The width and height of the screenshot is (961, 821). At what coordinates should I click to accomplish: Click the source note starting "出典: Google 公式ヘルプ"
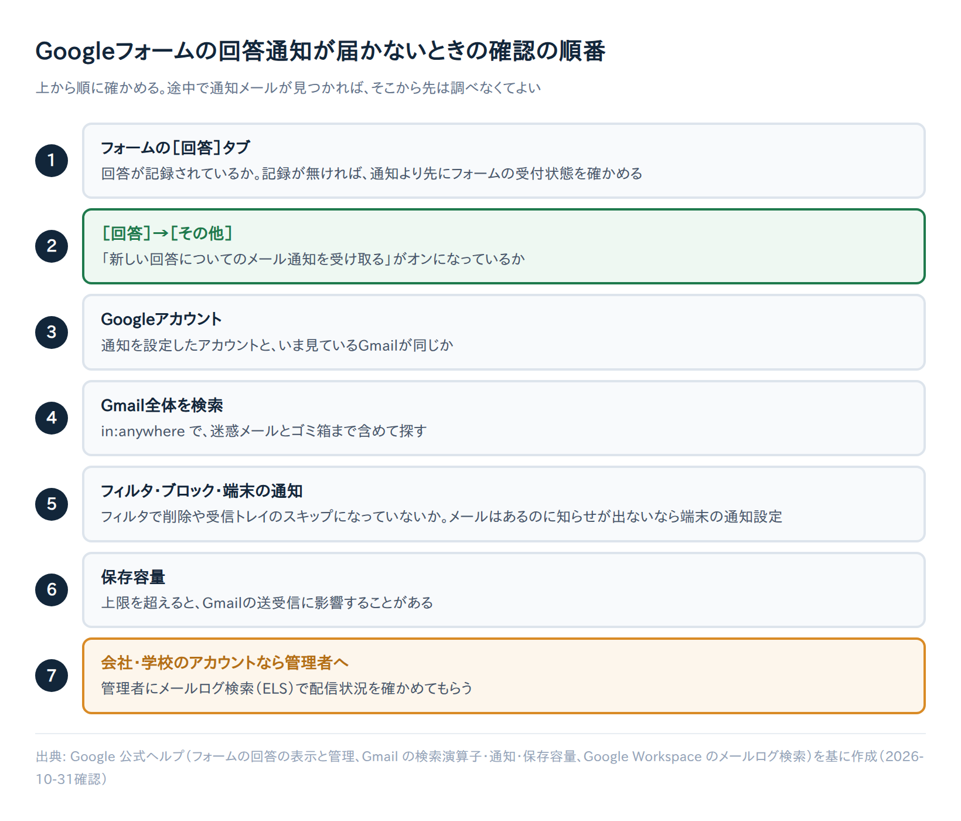[480, 768]
